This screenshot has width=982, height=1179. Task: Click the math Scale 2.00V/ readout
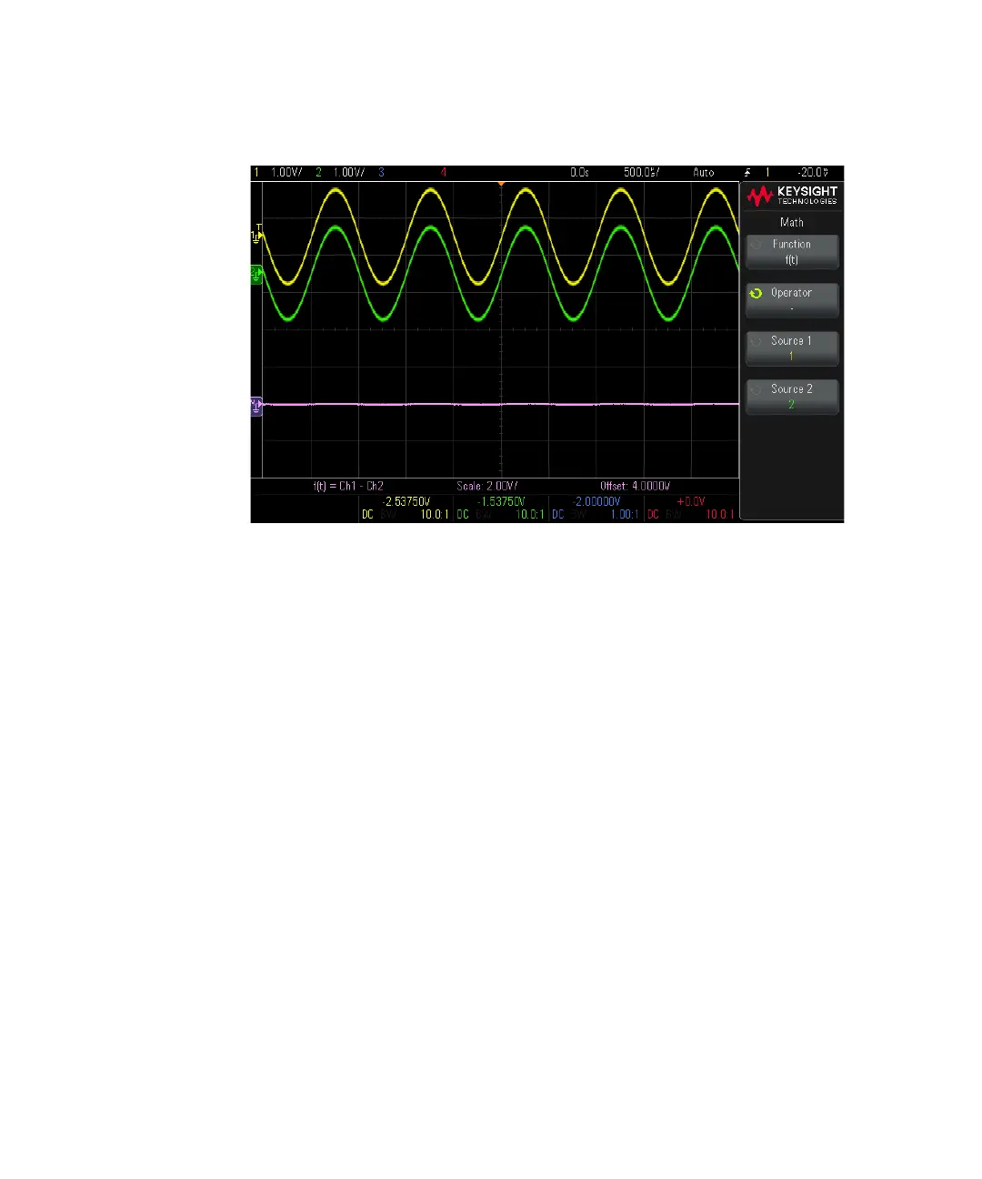487,486
